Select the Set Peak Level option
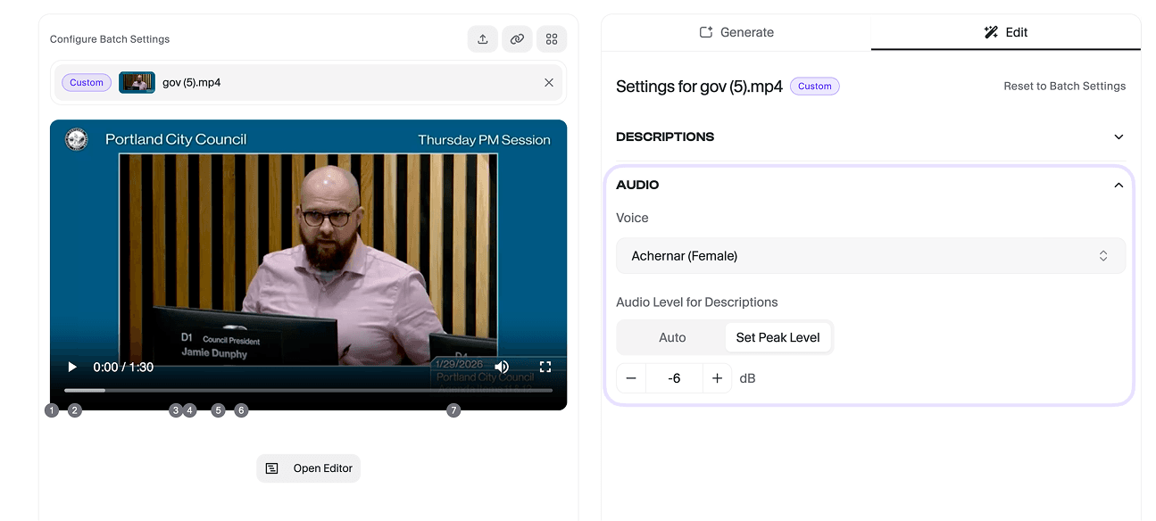The image size is (1156, 521). point(778,337)
